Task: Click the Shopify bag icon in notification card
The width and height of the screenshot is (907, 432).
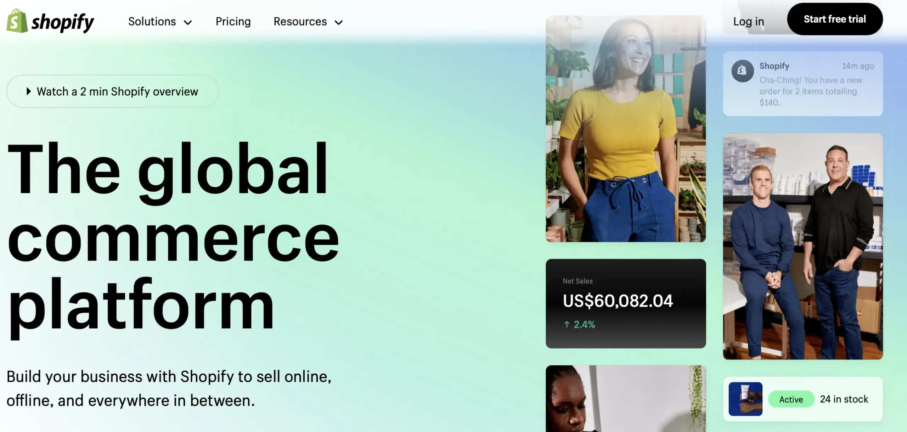Action: click(743, 71)
